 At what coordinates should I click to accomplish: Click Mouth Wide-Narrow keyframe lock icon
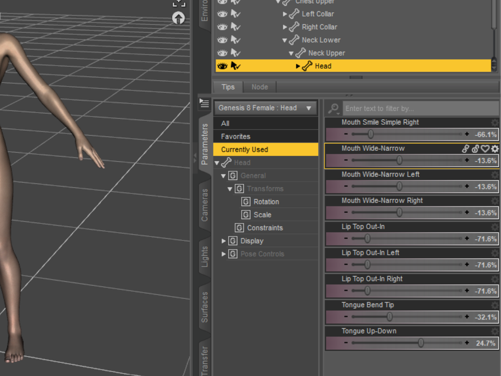point(475,149)
